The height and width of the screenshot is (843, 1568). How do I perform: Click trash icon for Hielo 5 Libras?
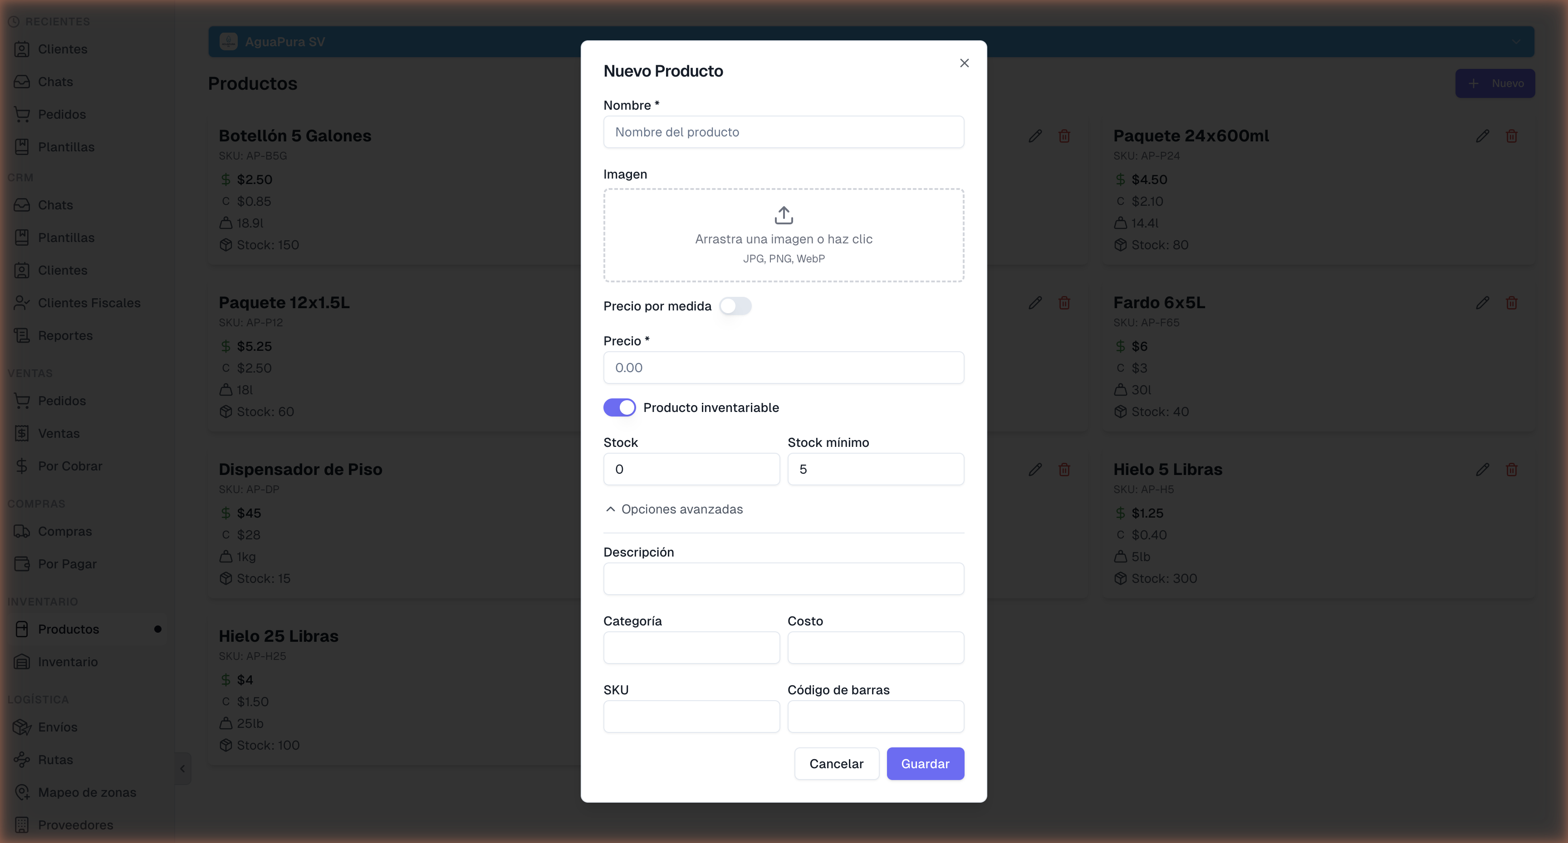click(1511, 470)
